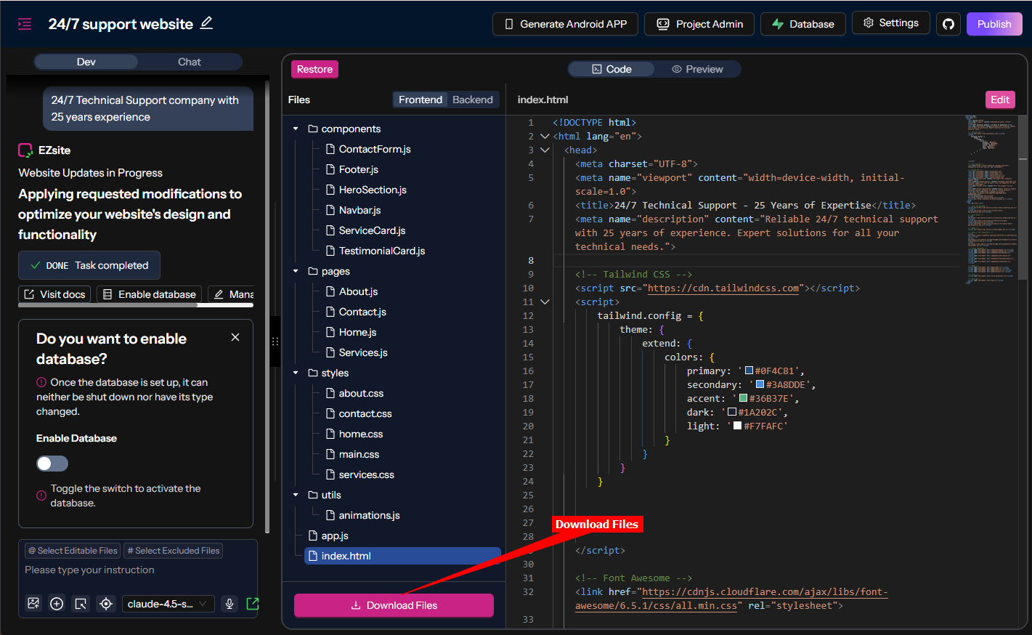Image resolution: width=1032 pixels, height=635 pixels.
Task: Click the circled plus icon below instruction field
Action: 57,604
